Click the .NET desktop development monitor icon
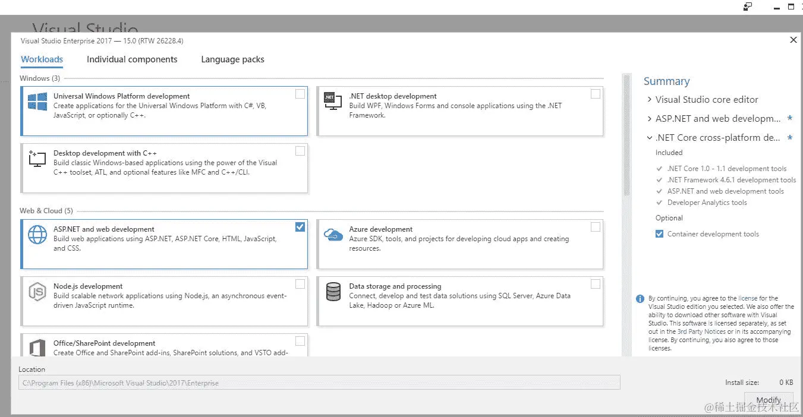Screen dimensions: 803x417 [333, 102]
